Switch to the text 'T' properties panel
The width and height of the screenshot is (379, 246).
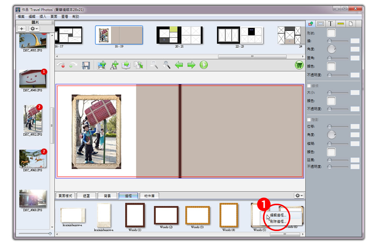click(330, 24)
